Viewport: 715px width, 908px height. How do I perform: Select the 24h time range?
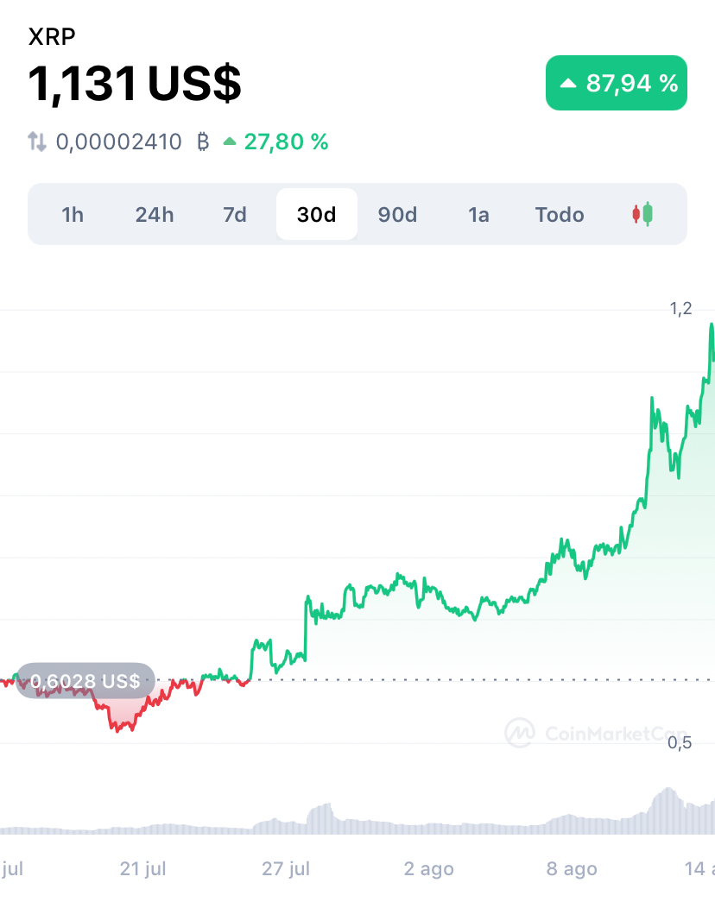point(154,214)
